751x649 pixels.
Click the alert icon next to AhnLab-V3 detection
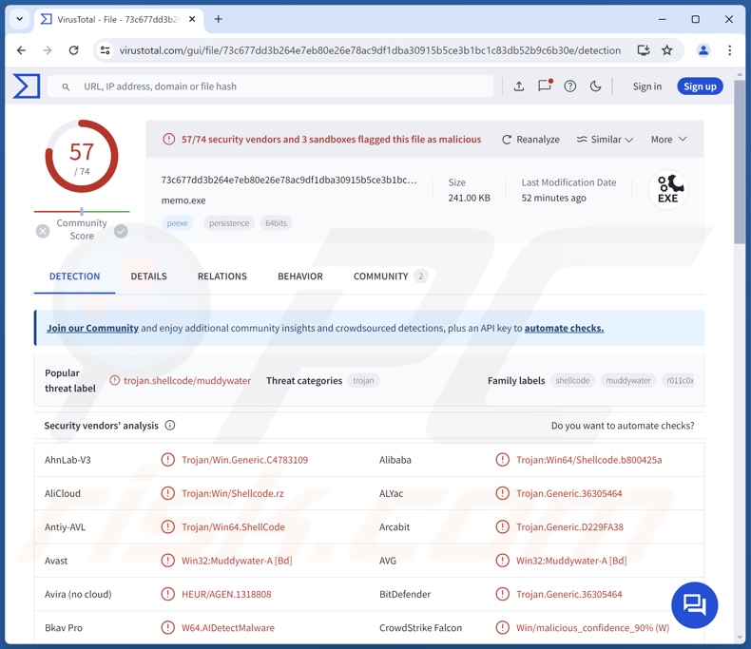(x=167, y=460)
